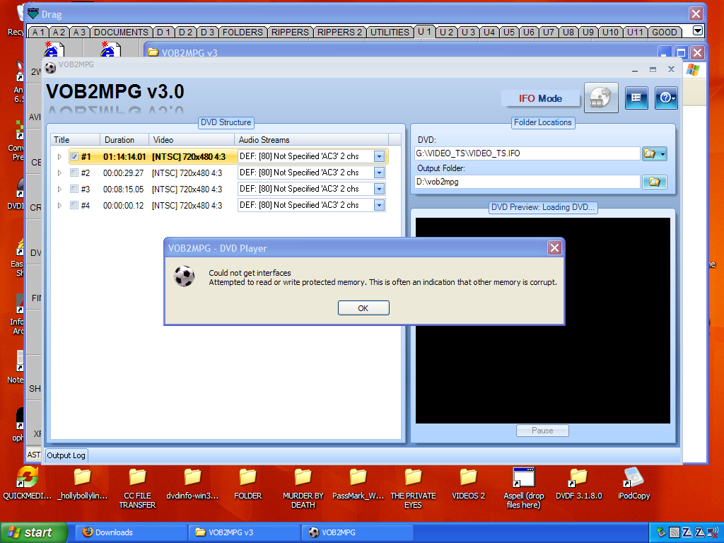Open the Aspell (drop files here) shortcut
Viewport: 724px width, 543px height.
click(x=524, y=489)
